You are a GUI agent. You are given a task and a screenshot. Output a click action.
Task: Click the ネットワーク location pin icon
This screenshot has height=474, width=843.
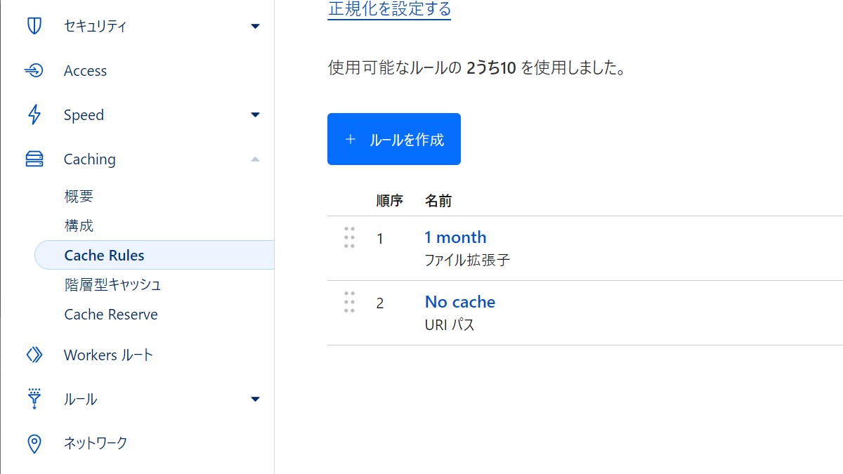coord(34,444)
